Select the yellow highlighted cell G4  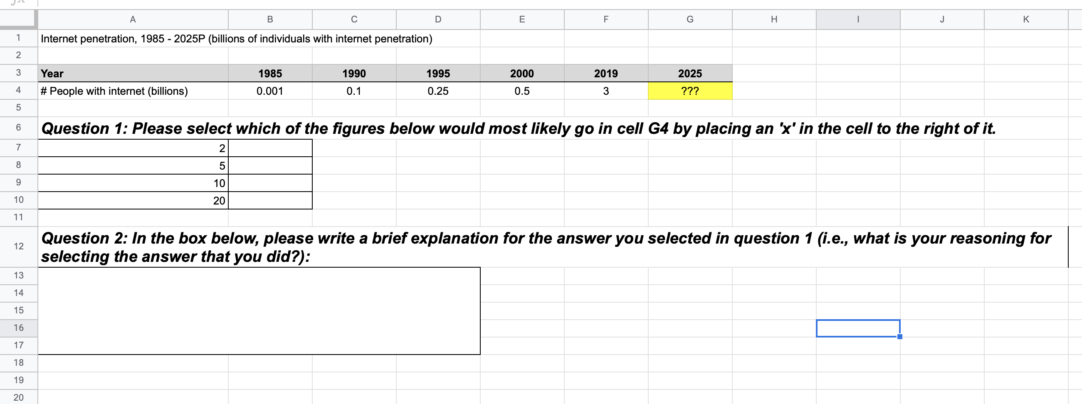tap(690, 90)
